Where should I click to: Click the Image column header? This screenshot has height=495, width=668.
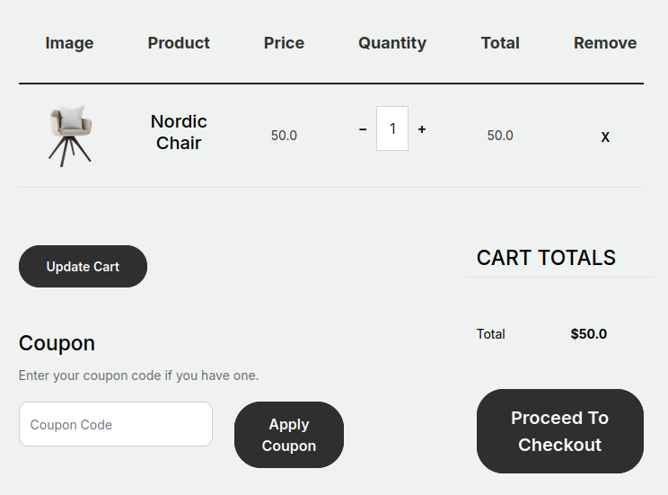point(69,43)
